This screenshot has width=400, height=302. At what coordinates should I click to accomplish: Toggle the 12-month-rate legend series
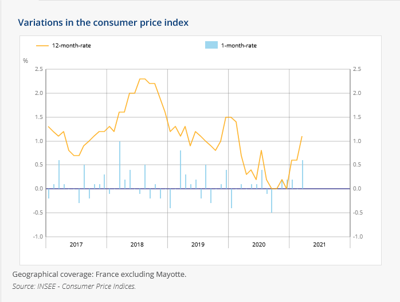tap(72, 45)
